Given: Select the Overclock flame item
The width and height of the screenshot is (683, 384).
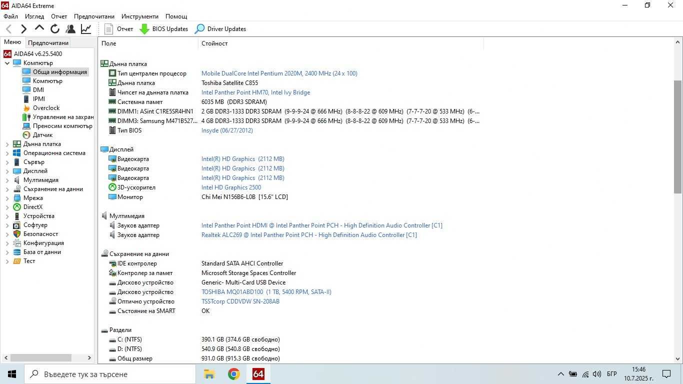Looking at the screenshot, I should [46, 108].
